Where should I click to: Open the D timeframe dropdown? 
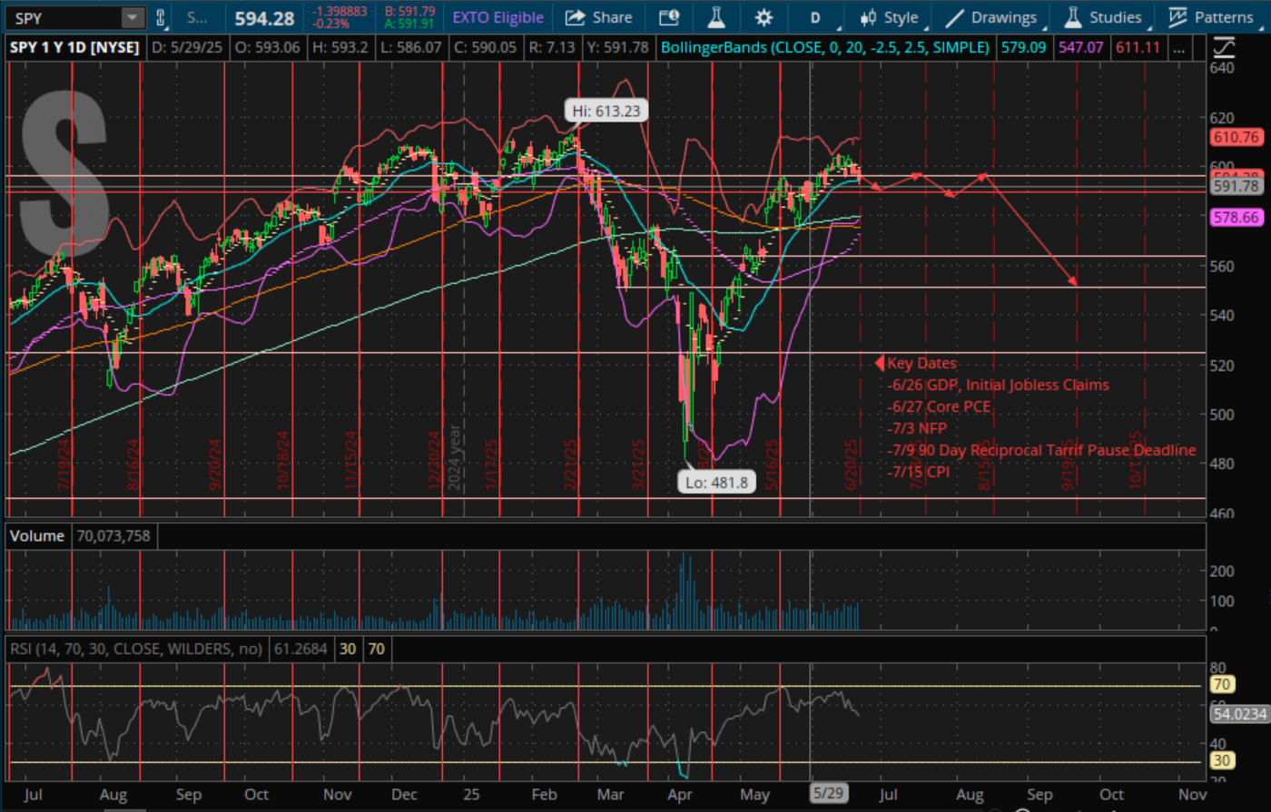[815, 16]
